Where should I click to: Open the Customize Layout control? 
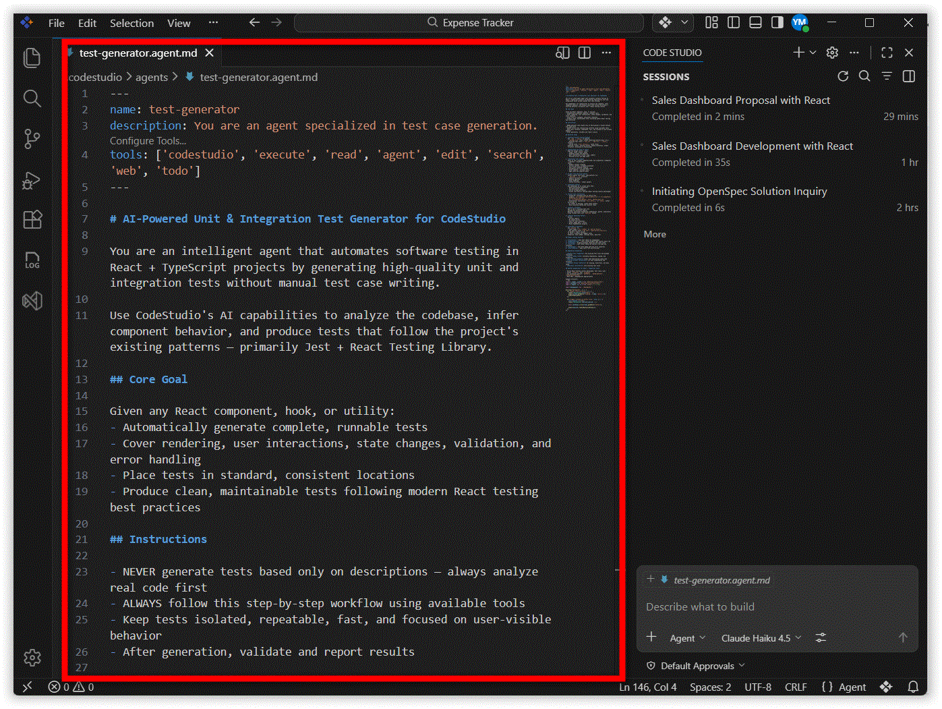pos(711,22)
